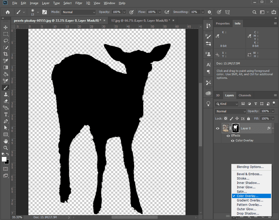Select the Zoom tool

6,148
